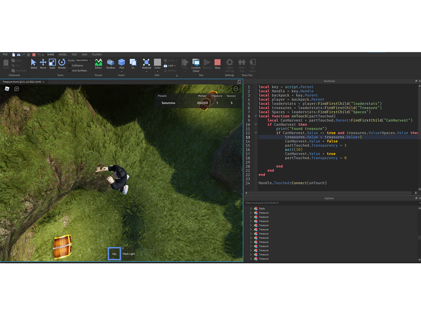Collapse the onTouch function fold at line 8
The height and width of the screenshot is (315, 421).
coord(256,116)
